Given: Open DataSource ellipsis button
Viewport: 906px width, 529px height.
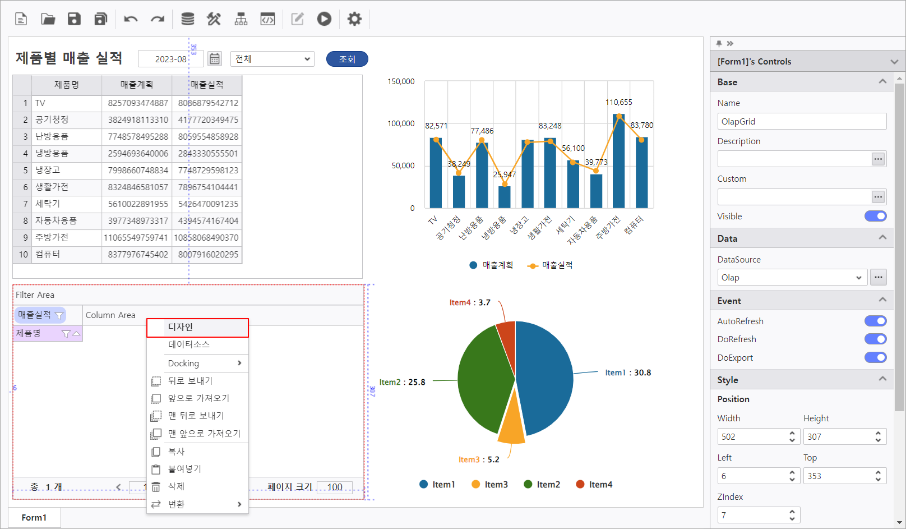Looking at the screenshot, I should tap(879, 277).
